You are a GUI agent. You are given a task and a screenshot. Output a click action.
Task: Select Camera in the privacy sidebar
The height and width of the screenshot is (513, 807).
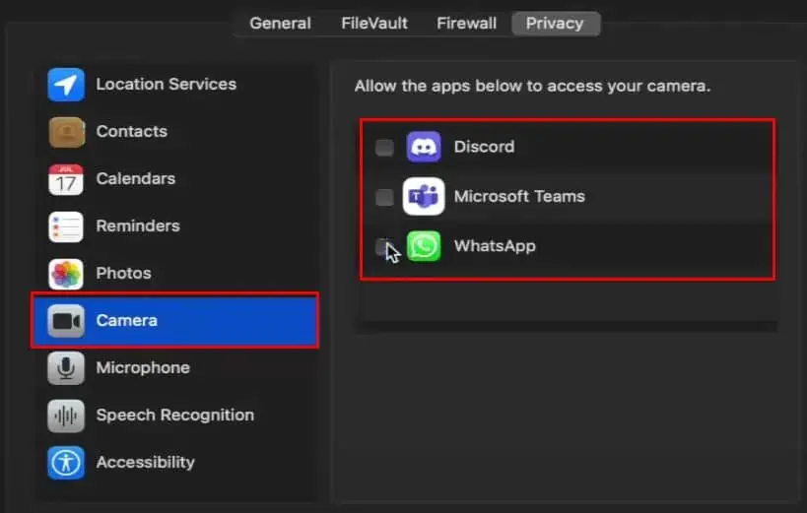click(x=174, y=321)
